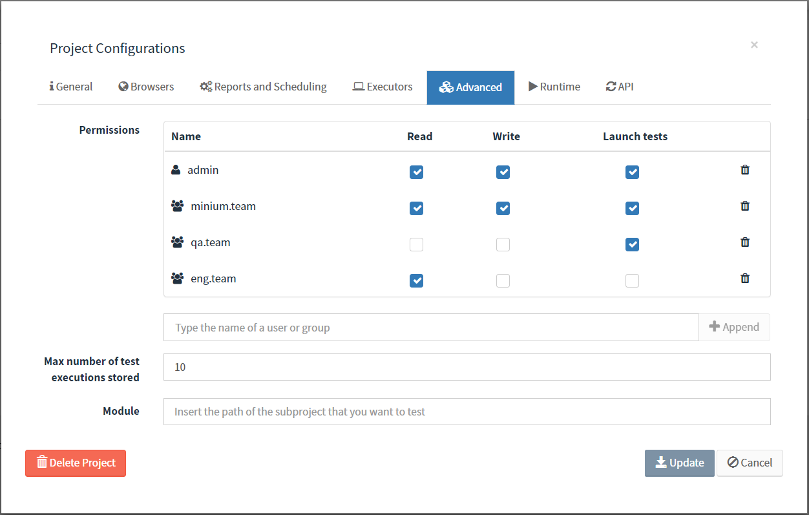This screenshot has width=809, height=515.
Task: Toggle Launch tests for minium.team
Action: [633, 208]
